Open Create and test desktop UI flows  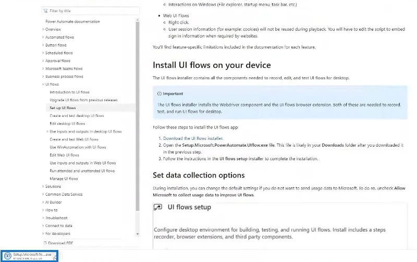77,116
